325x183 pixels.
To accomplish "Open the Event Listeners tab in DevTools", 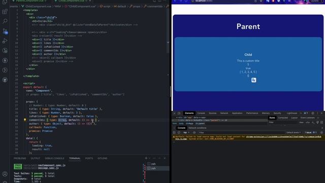I will coord(308,118).
